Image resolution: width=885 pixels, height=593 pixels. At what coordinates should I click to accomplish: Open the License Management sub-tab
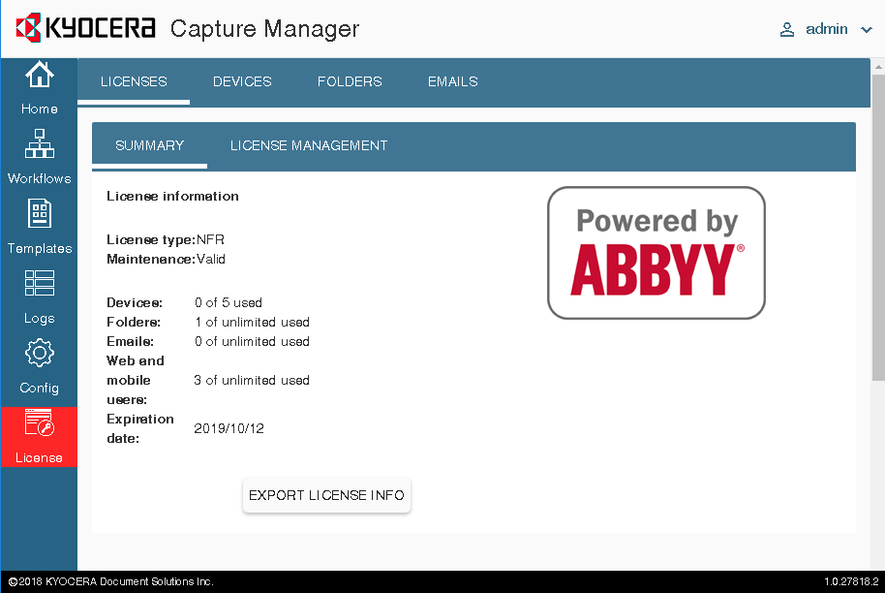309,145
